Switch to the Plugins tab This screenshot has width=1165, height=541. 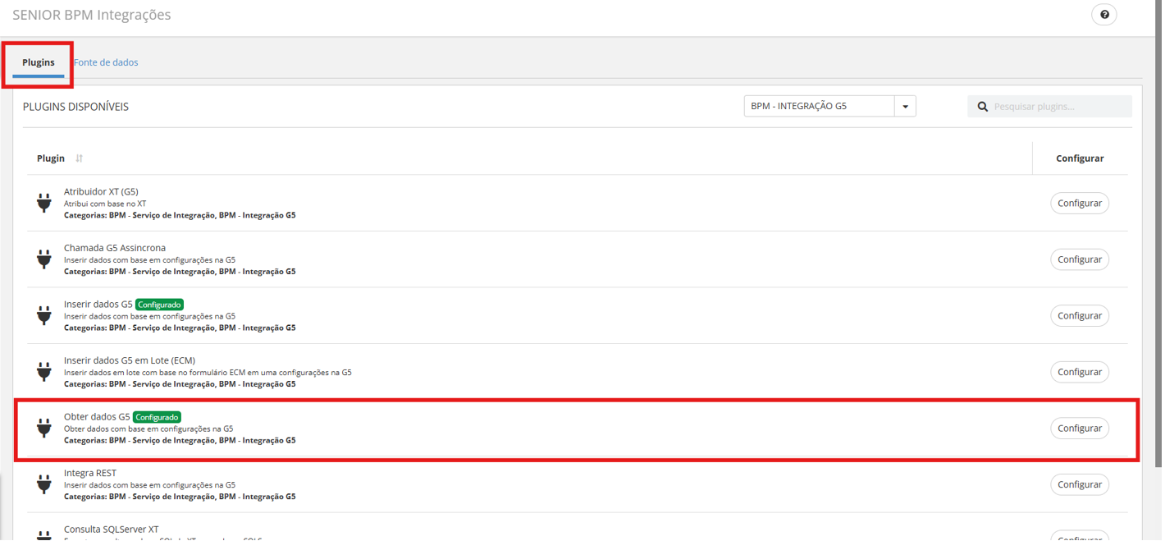39,62
